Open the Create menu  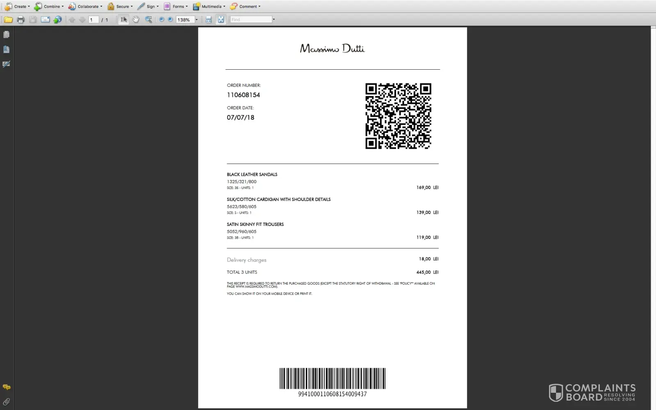coord(17,7)
